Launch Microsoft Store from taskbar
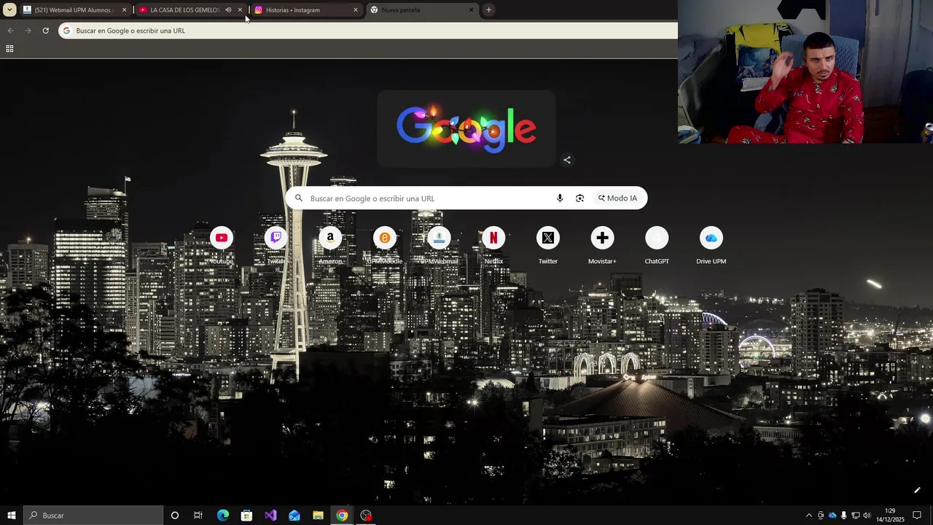Screen dimensions: 933x525 click(x=246, y=516)
